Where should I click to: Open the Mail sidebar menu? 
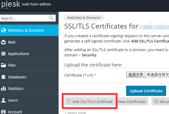pyautogui.click(x=12, y=42)
